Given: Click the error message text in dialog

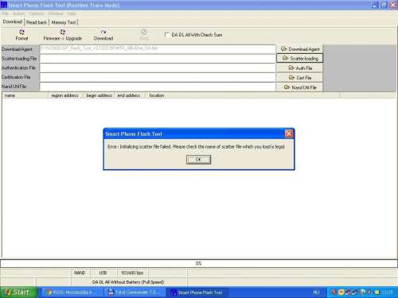Looking at the screenshot, I should click(197, 146).
